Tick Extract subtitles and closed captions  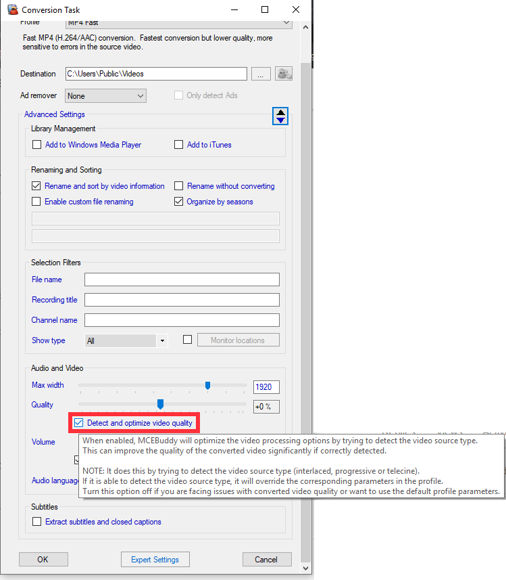[x=37, y=522]
